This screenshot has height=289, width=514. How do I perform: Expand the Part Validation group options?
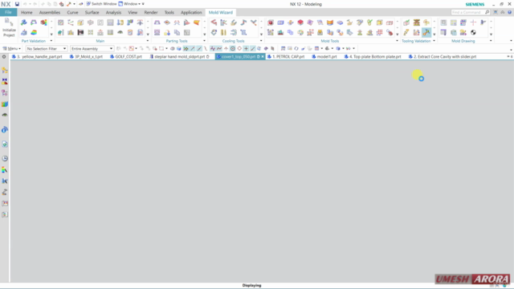(x=51, y=41)
